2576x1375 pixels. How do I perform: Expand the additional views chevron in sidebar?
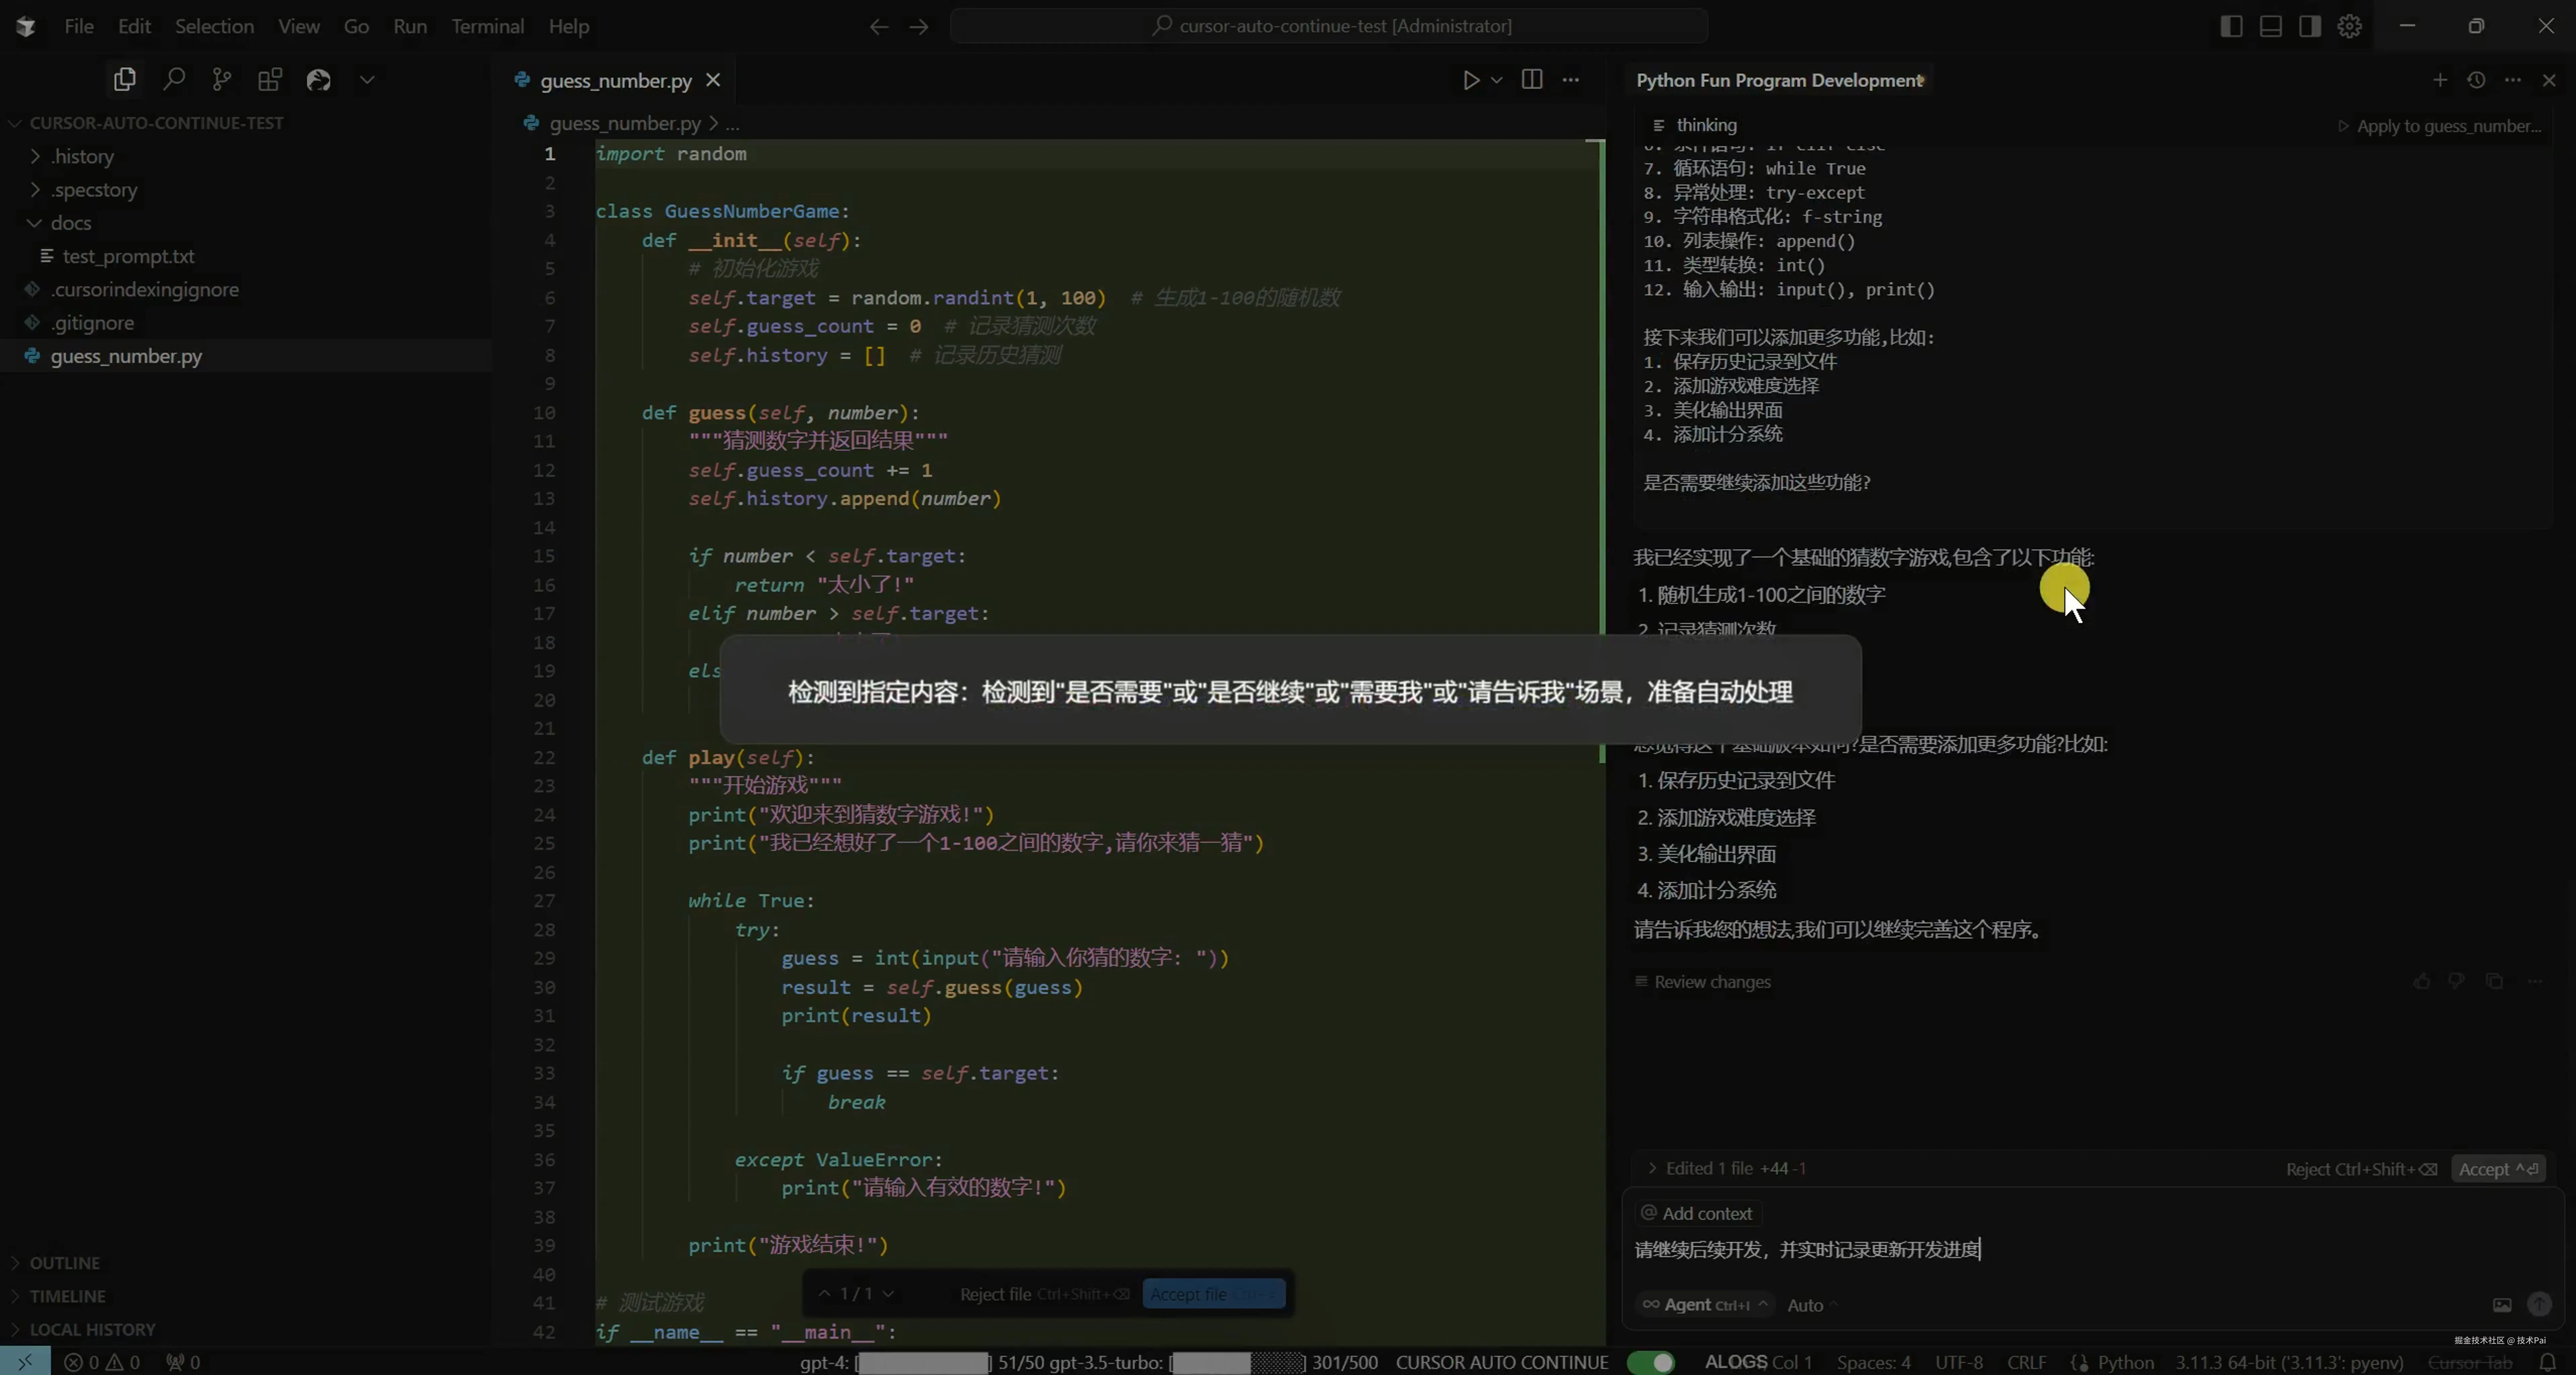(x=367, y=80)
